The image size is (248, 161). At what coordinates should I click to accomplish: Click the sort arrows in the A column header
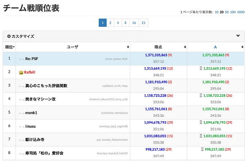coord(242,47)
